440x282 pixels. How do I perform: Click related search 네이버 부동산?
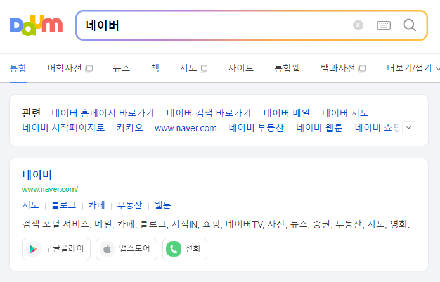(x=256, y=127)
